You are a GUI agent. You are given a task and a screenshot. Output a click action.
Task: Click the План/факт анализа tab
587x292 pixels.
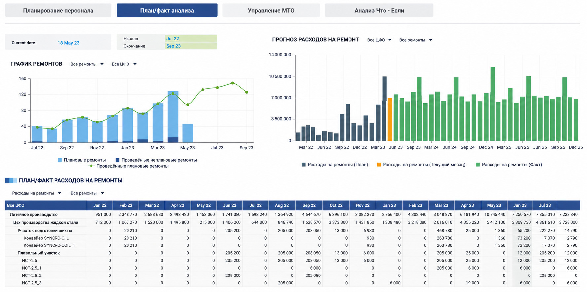tap(167, 10)
